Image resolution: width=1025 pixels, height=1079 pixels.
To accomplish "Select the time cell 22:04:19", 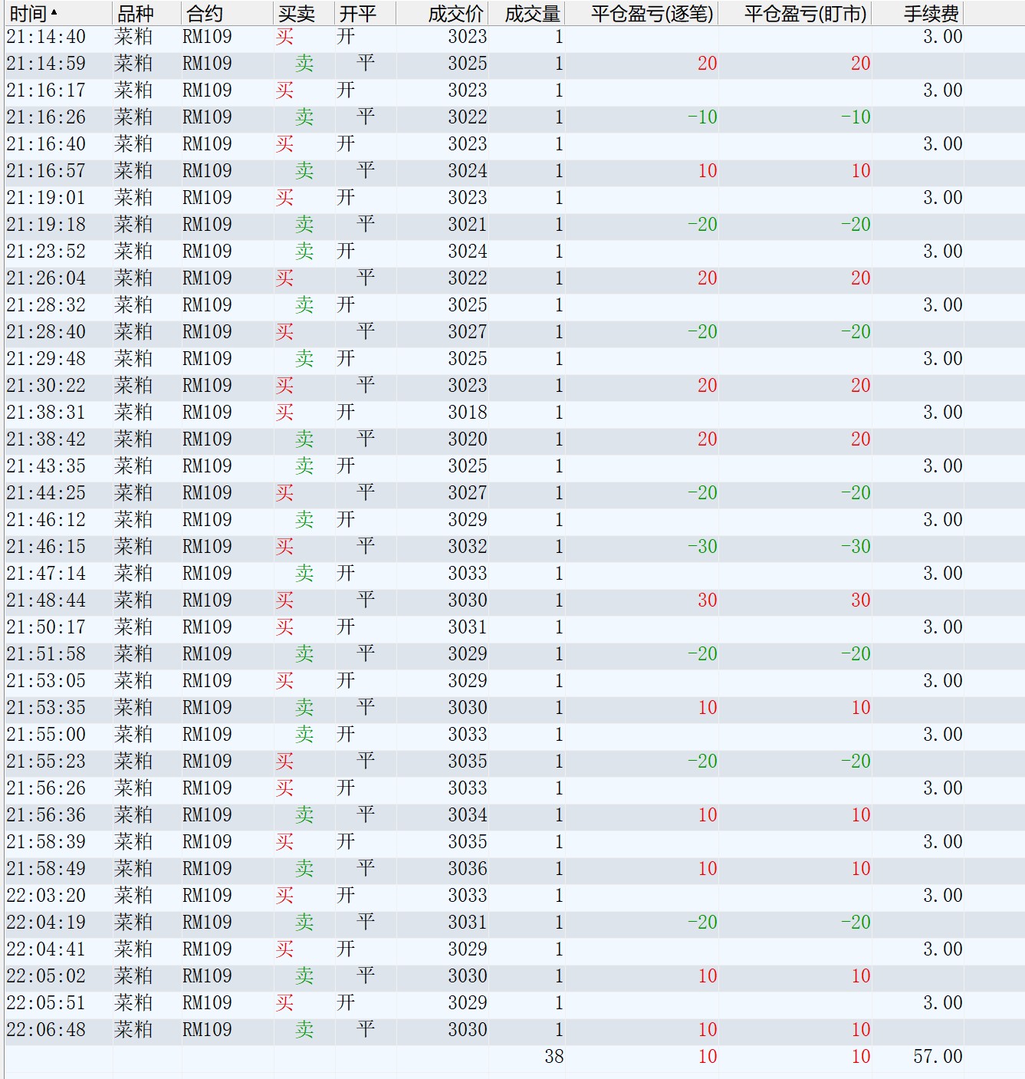I will (46, 923).
